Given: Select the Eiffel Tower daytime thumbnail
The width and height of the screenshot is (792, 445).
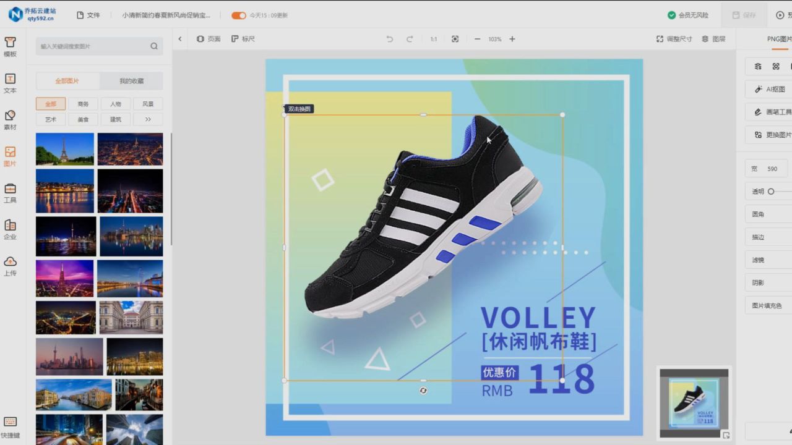Looking at the screenshot, I should click(x=65, y=149).
